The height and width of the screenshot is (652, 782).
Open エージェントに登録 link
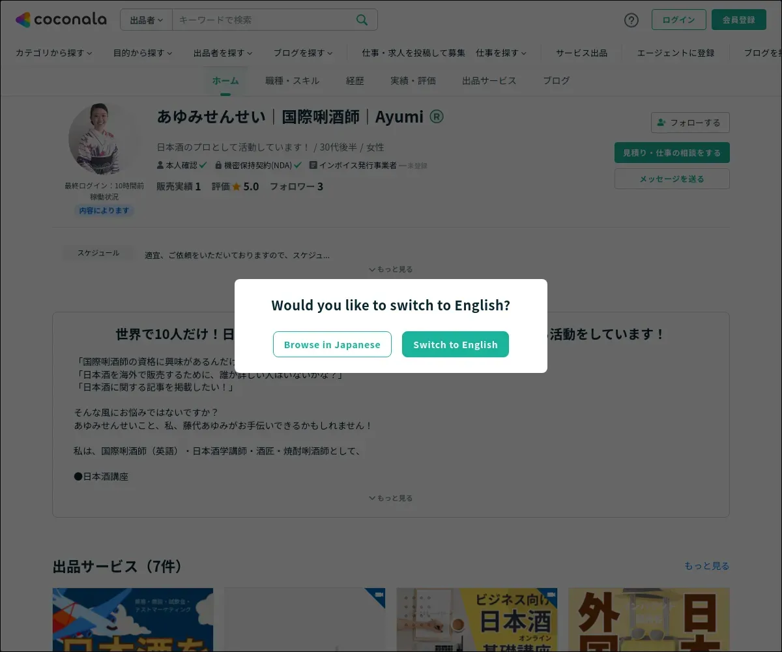click(x=676, y=53)
